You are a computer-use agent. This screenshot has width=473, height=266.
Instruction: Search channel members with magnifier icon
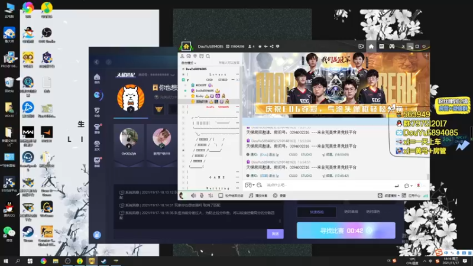pyautogui.click(x=208, y=56)
